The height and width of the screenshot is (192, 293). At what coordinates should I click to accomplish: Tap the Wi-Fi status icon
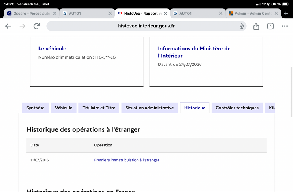click(x=264, y=4)
